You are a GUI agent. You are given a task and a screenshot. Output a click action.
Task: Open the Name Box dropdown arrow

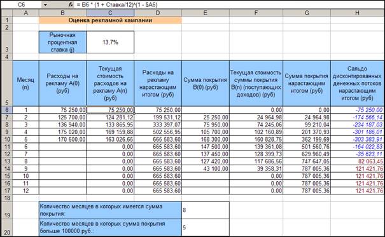45,4
